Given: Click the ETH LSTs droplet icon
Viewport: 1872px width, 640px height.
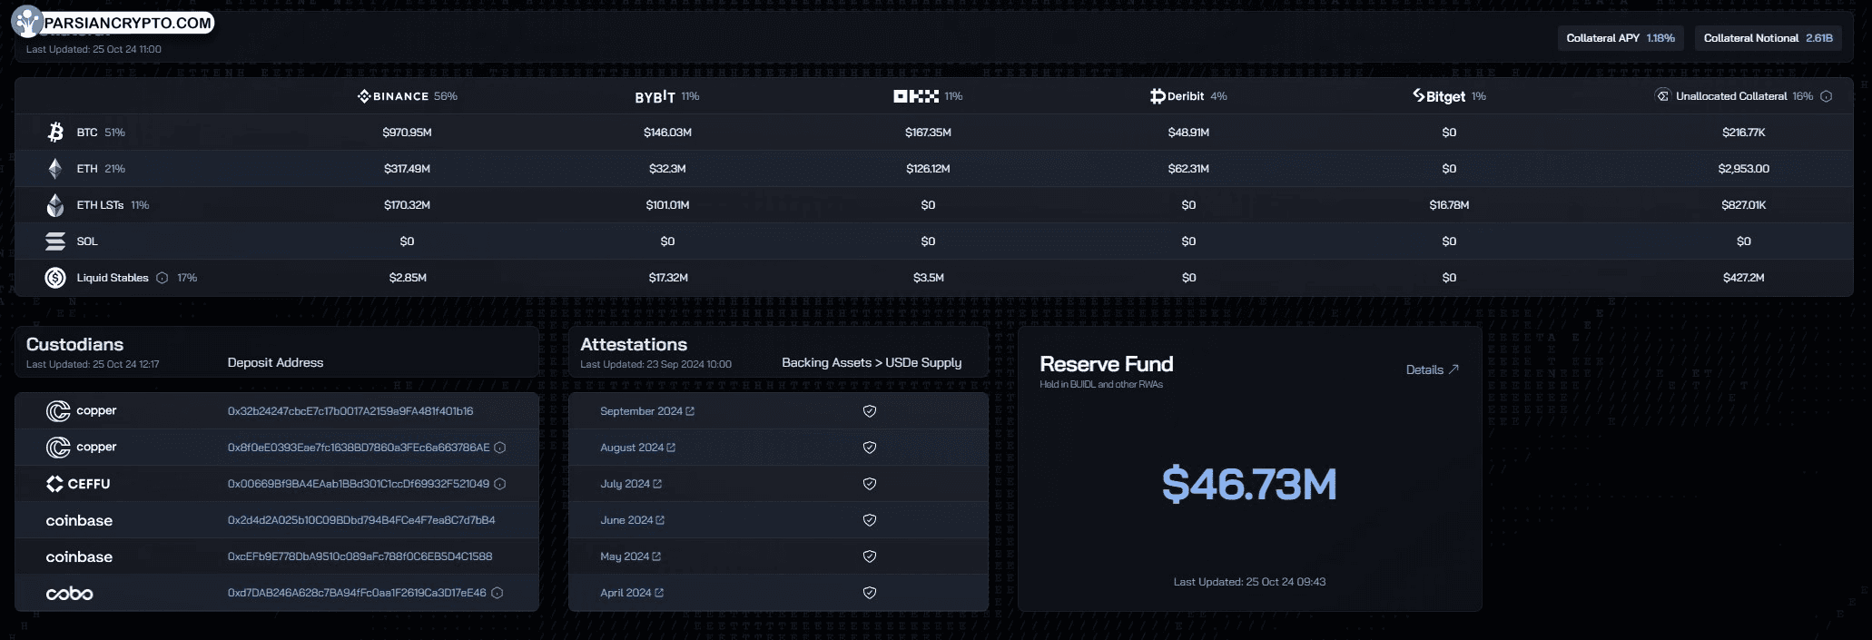Looking at the screenshot, I should click(55, 205).
